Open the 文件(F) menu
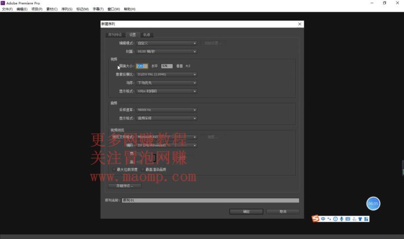The width and height of the screenshot is (404, 239). pos(7,9)
